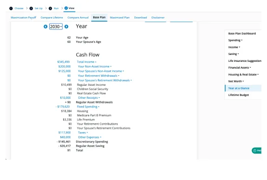
Task: Expand Other Receipts details
Action: coord(89,98)
